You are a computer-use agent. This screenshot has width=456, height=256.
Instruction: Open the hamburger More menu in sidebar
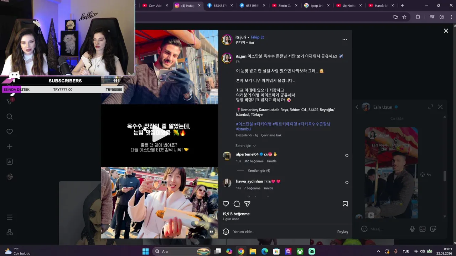point(10,217)
